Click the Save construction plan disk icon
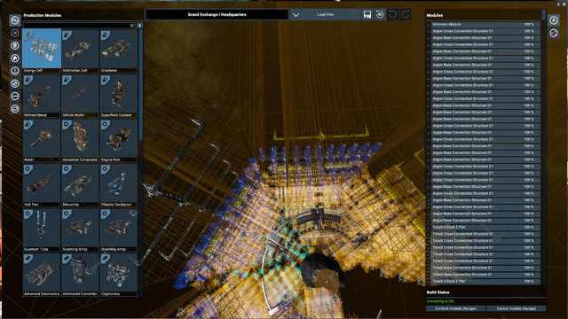This screenshot has width=568, height=319. (367, 14)
